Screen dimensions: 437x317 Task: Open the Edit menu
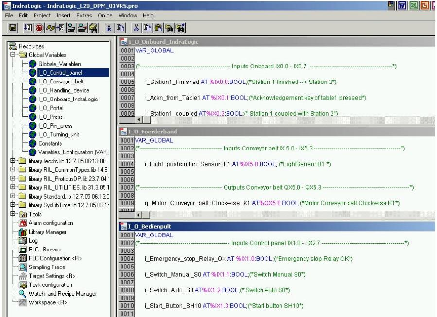coord(23,16)
